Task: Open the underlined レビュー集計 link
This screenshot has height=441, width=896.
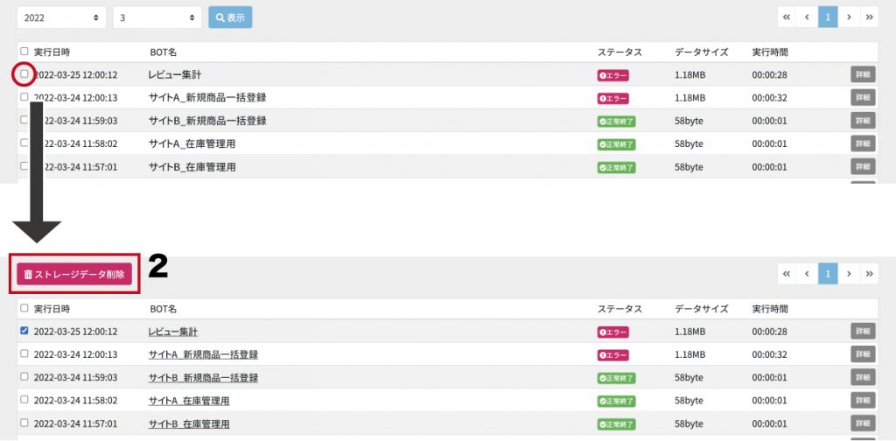Action: 173,332
